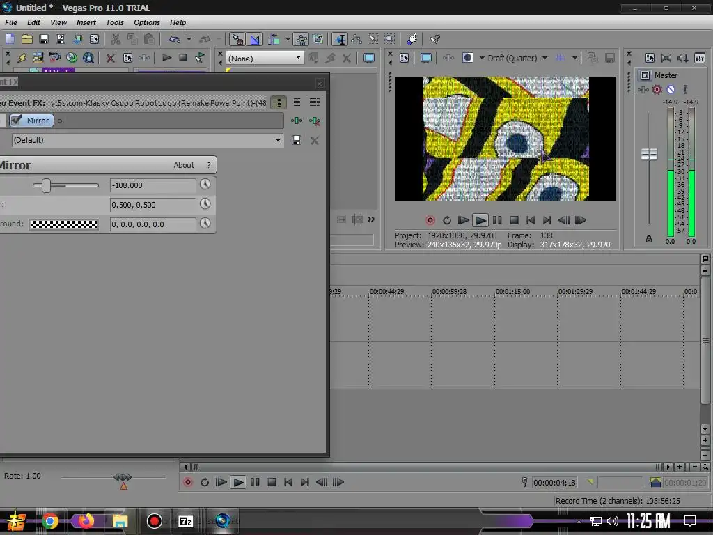Click the Dim Output speaker icon
Image resolution: width=713 pixels, height=535 pixels.
click(x=682, y=58)
